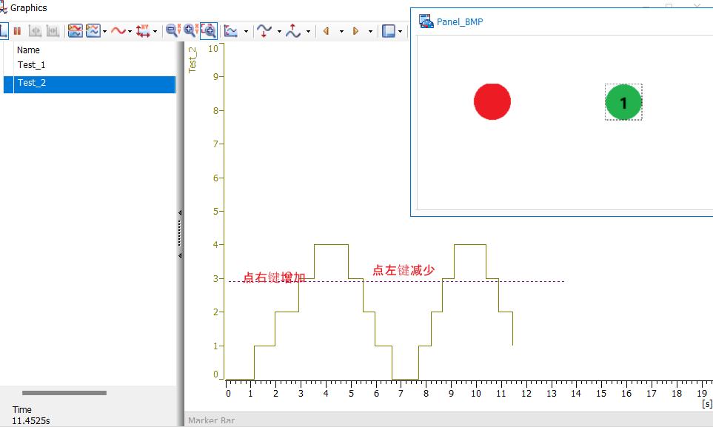Select Test_1 in the signal list

[32, 65]
